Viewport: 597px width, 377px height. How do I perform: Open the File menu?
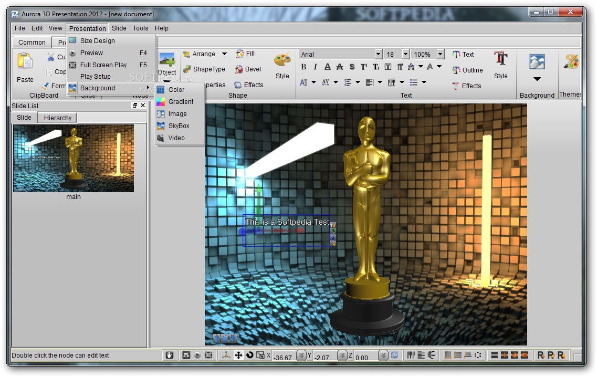20,28
